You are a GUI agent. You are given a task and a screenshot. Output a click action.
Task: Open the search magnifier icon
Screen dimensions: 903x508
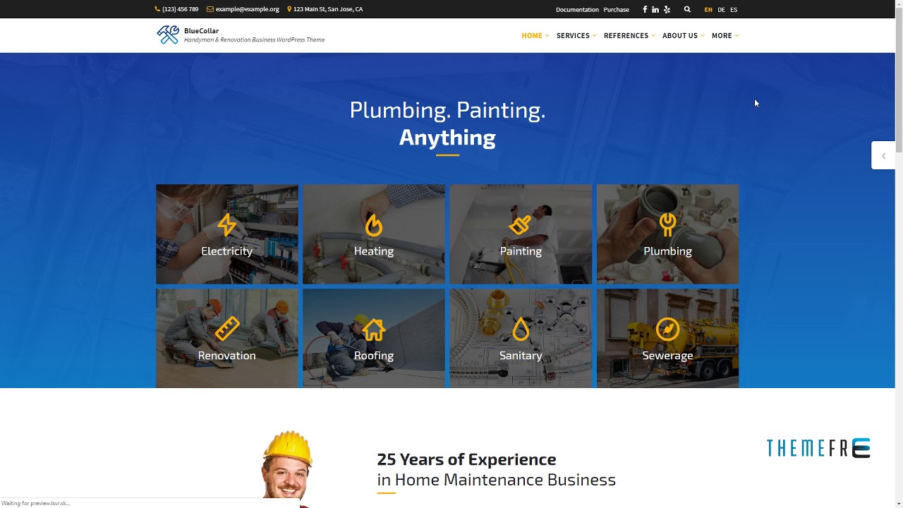(687, 9)
